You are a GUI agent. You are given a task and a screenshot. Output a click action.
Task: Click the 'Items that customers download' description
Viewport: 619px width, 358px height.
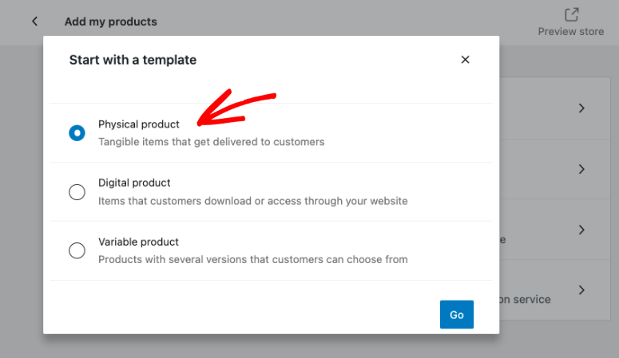click(x=252, y=201)
